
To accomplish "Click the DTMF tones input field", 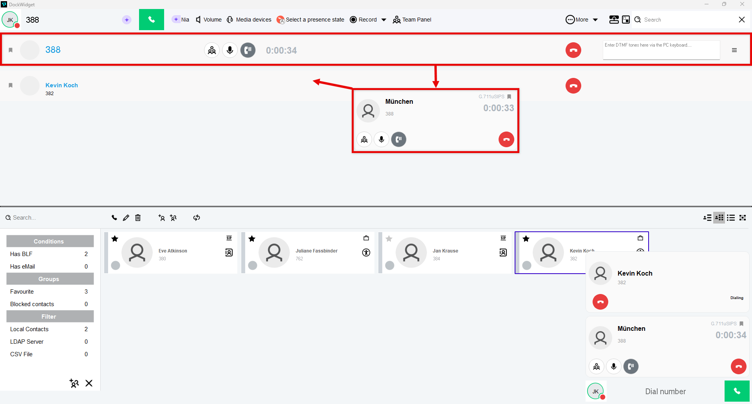I will pyautogui.click(x=662, y=50).
